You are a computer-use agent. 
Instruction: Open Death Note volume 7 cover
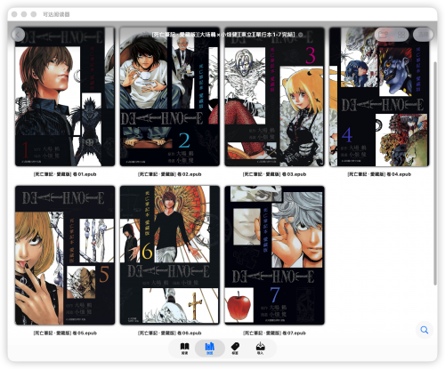(274, 255)
